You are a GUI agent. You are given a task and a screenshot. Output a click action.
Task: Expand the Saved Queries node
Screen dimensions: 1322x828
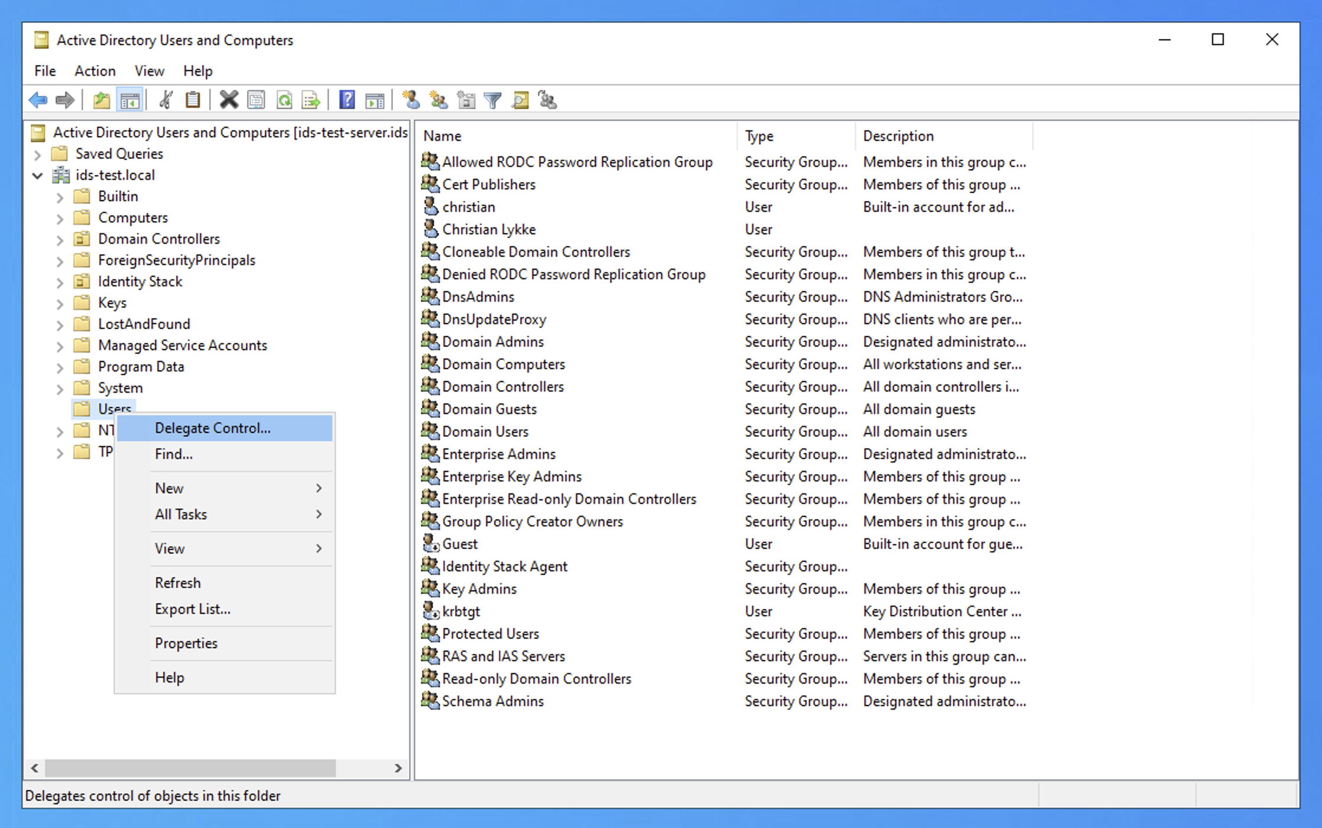coord(38,154)
